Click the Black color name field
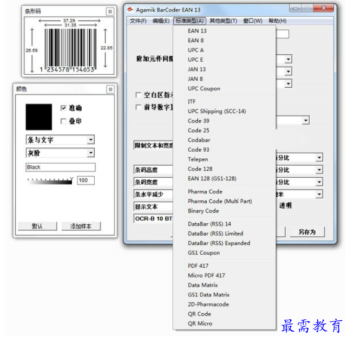The image size is (347, 343). [x=61, y=167]
